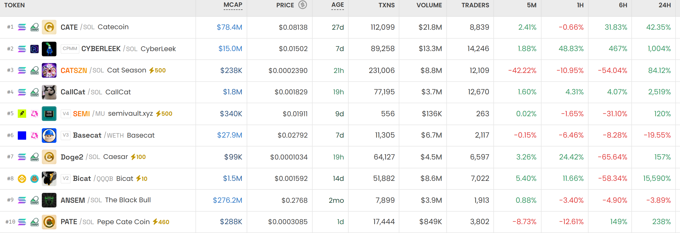Click the blue Base chain icon in Basecat row
This screenshot has width=680, height=233.
click(x=22, y=135)
